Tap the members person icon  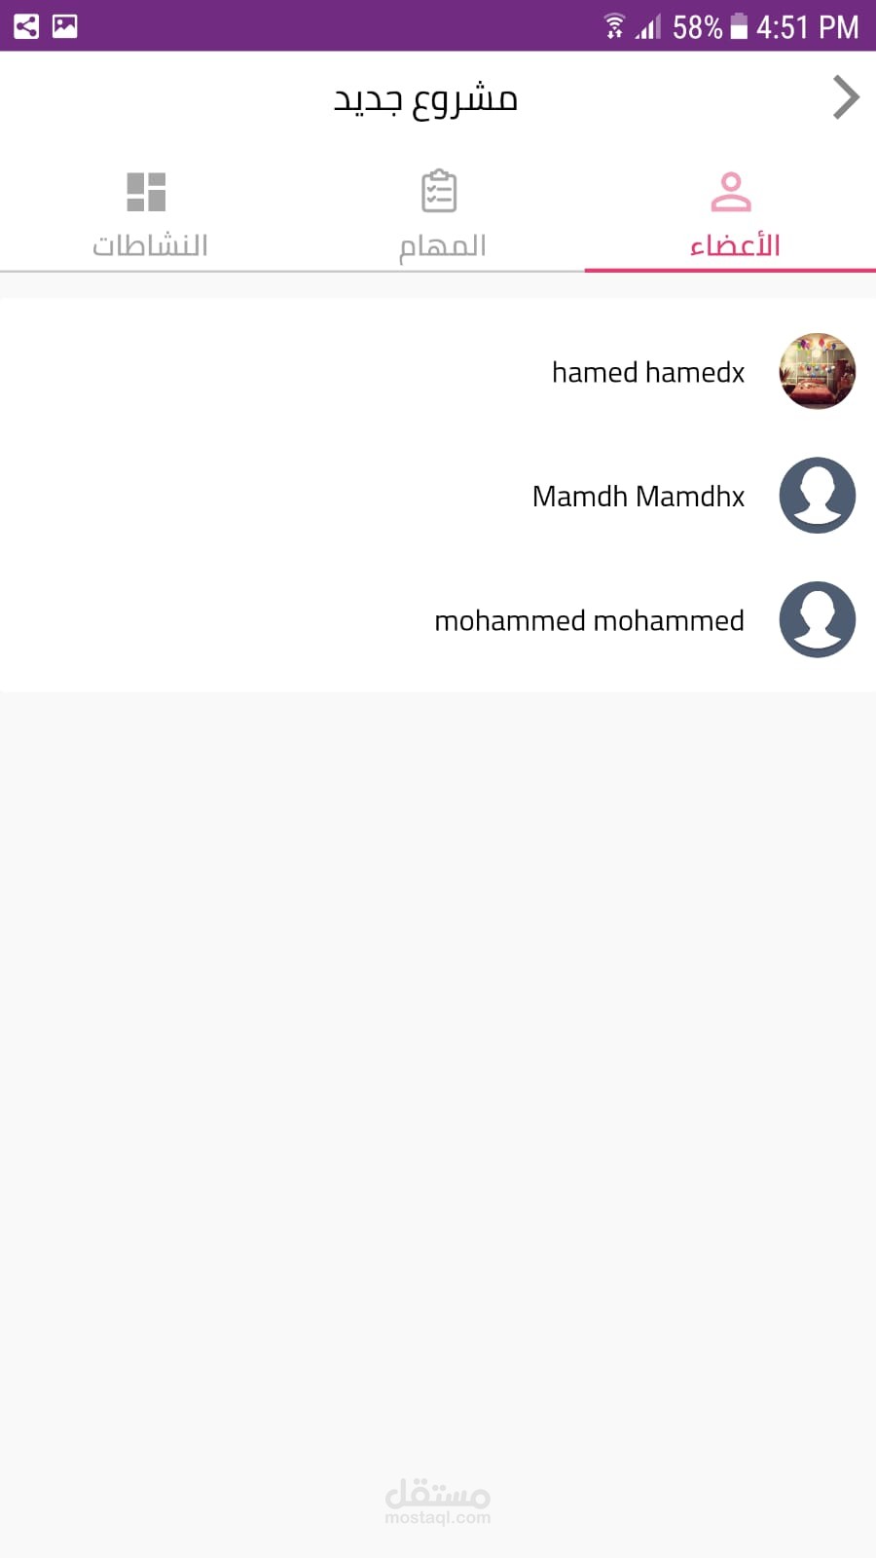tap(731, 192)
